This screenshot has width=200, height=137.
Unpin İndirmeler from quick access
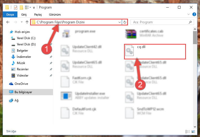[51, 57]
